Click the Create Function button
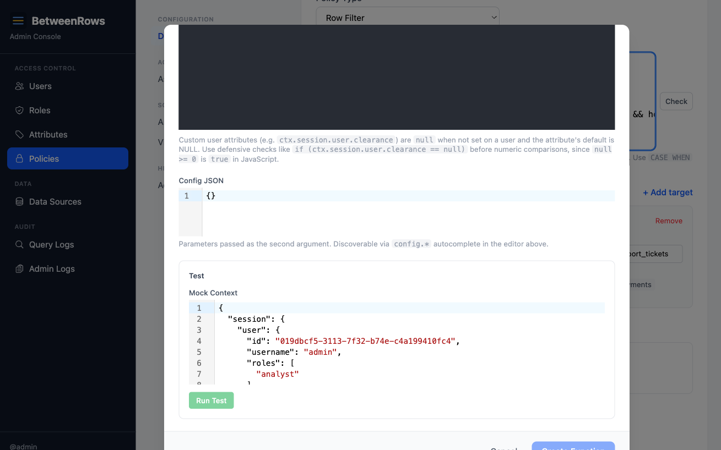 point(573,446)
